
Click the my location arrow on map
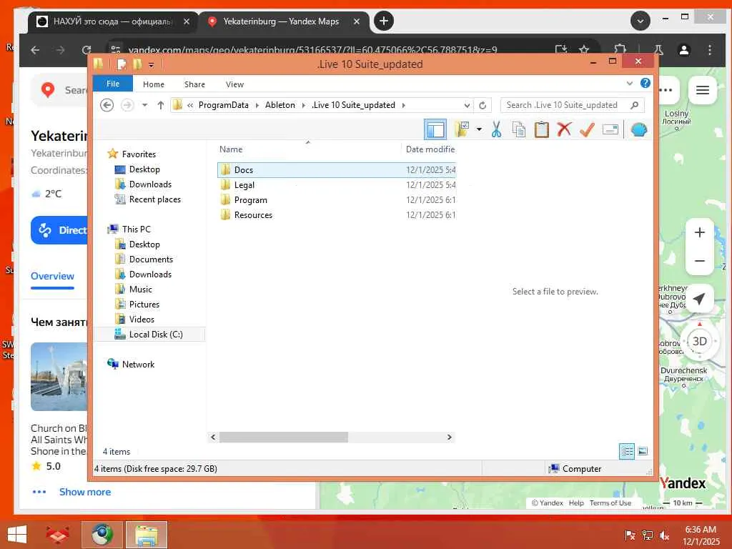coord(698,299)
